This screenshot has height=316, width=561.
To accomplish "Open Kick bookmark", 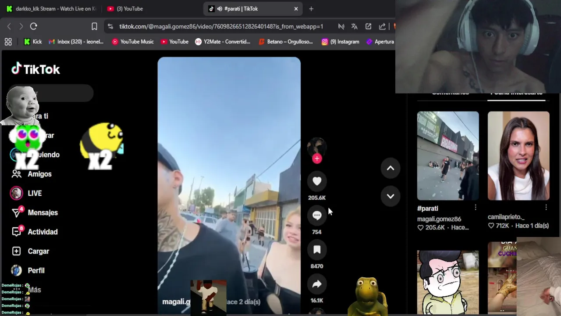I will [33, 42].
